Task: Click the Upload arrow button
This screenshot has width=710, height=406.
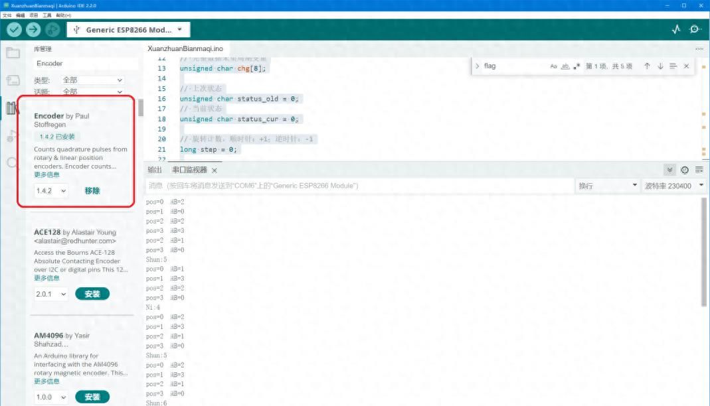Action: coord(33,29)
